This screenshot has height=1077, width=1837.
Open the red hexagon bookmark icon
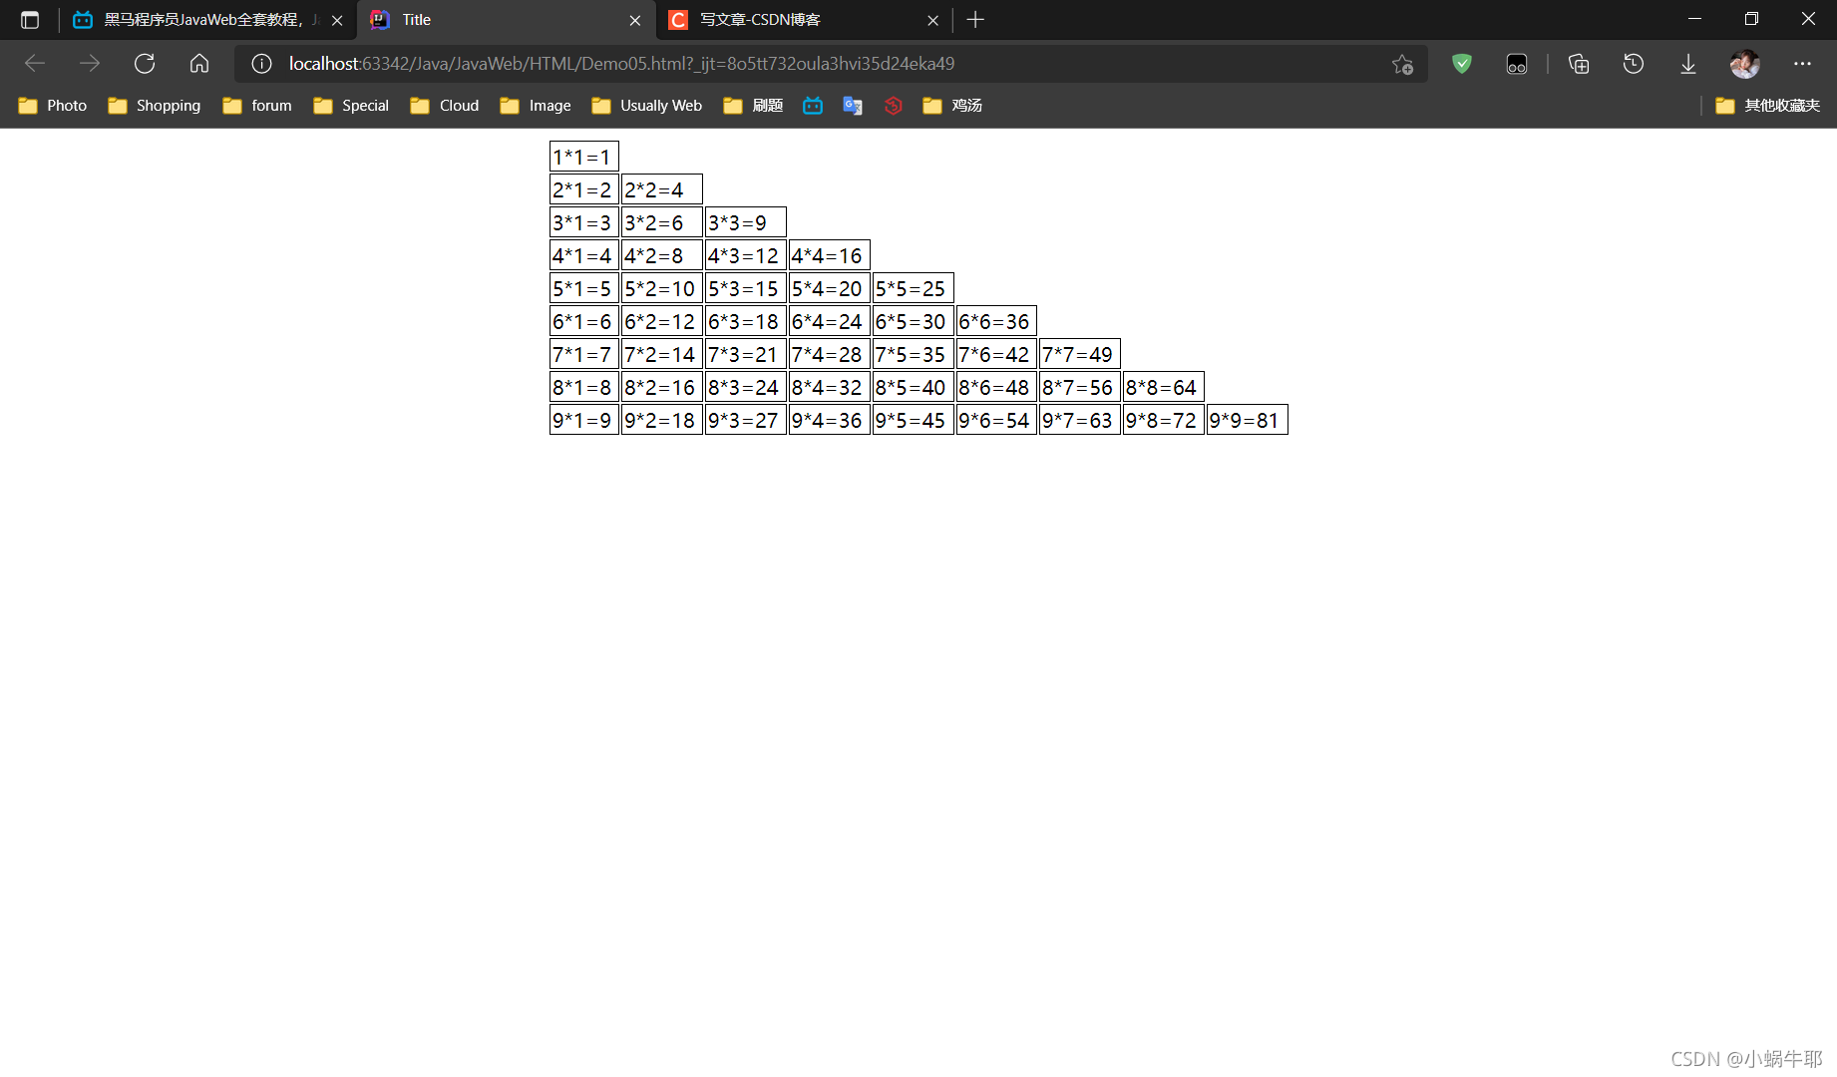pos(894,106)
